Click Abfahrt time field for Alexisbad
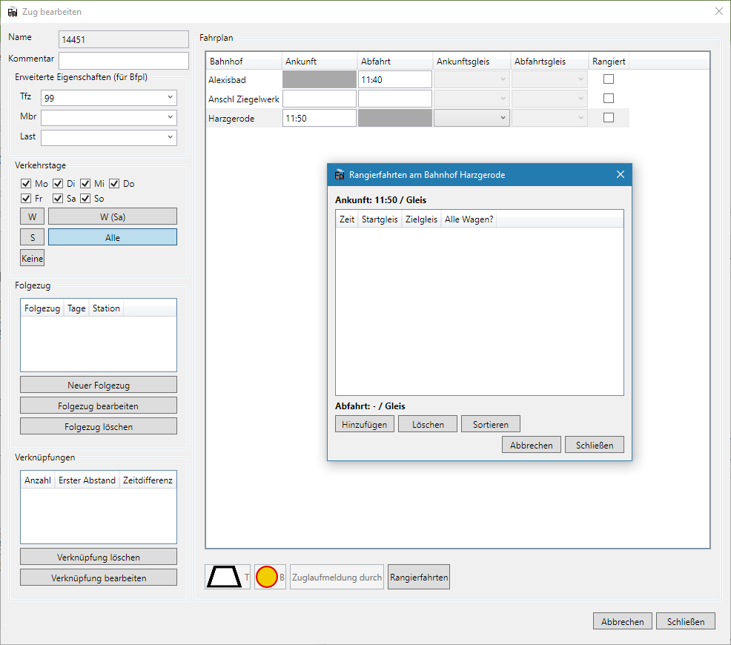 click(x=395, y=79)
